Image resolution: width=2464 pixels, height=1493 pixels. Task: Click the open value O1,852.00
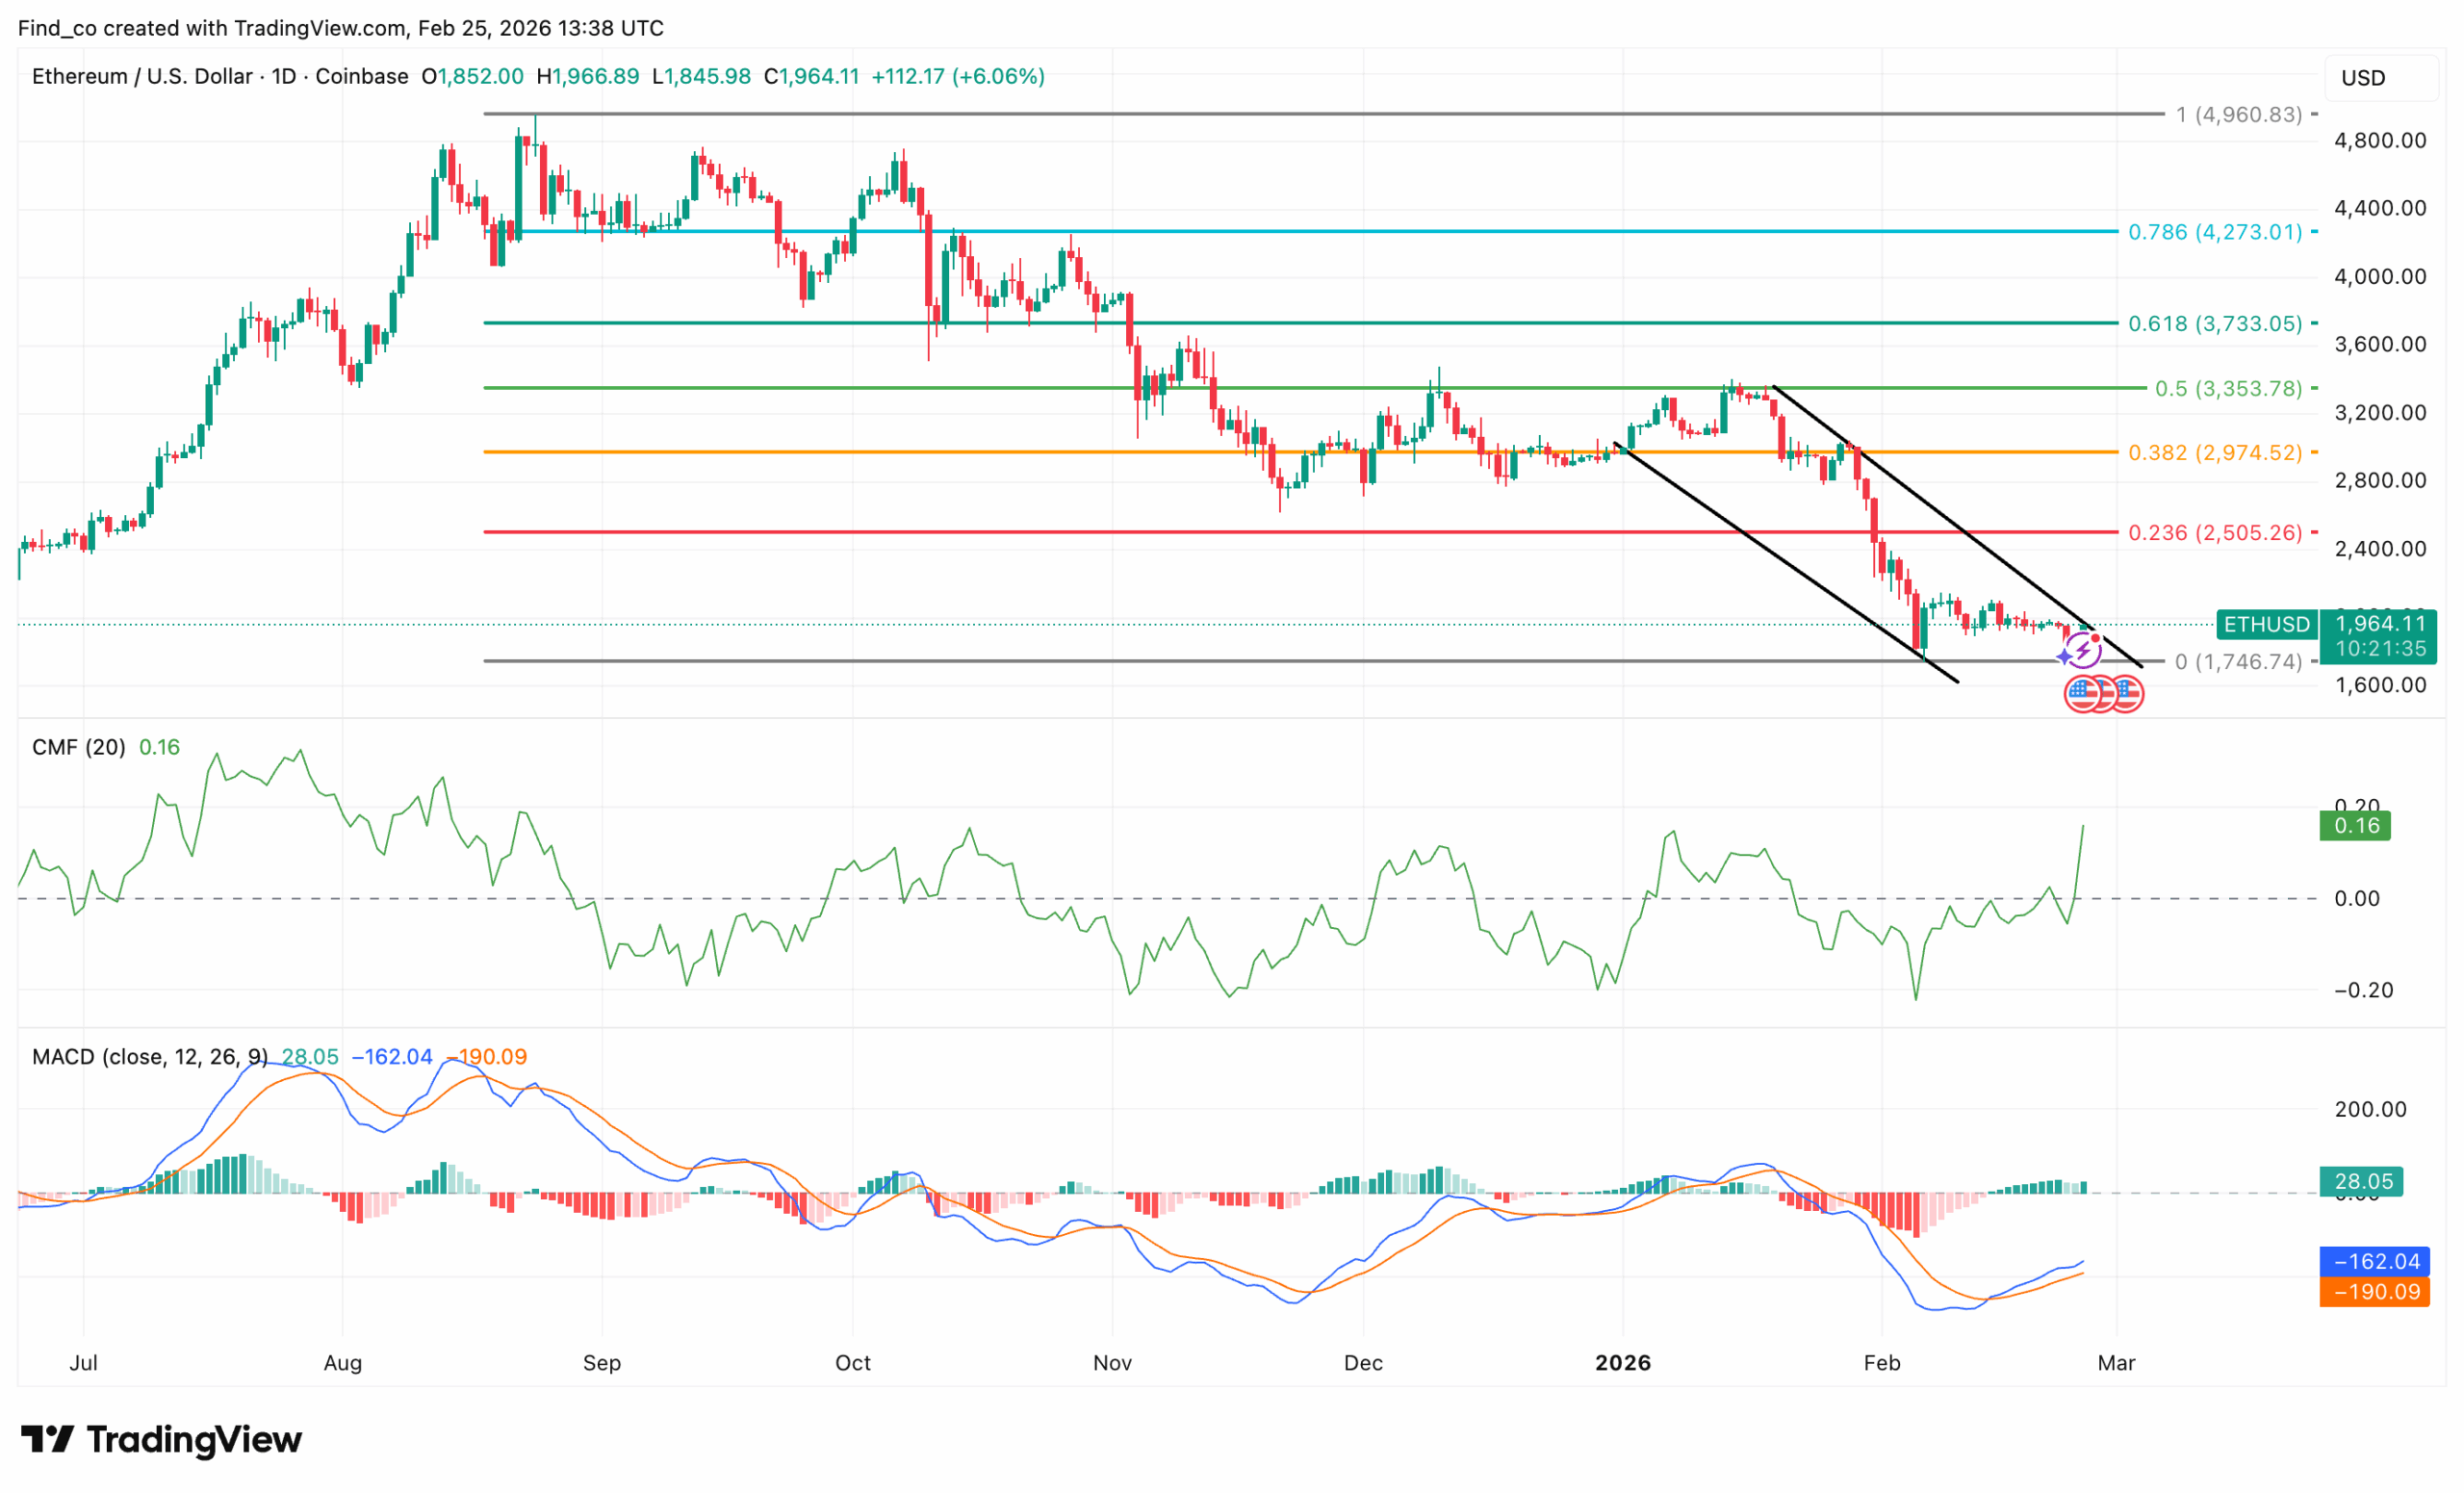[x=472, y=76]
